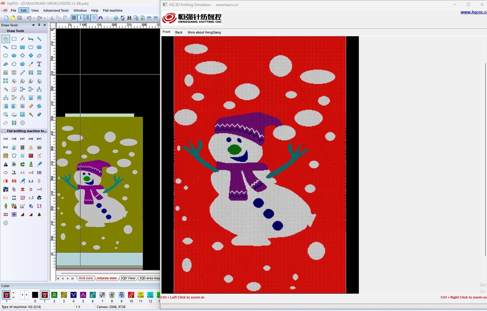Select purple color swatch number 5
Image resolution: width=487 pixels, height=311 pixels.
pos(83,295)
